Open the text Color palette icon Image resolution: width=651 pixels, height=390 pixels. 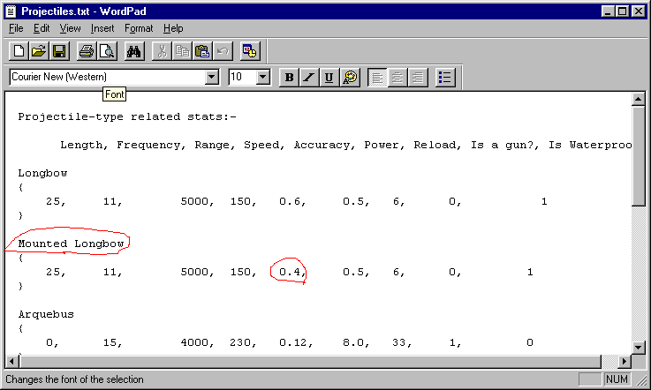350,77
